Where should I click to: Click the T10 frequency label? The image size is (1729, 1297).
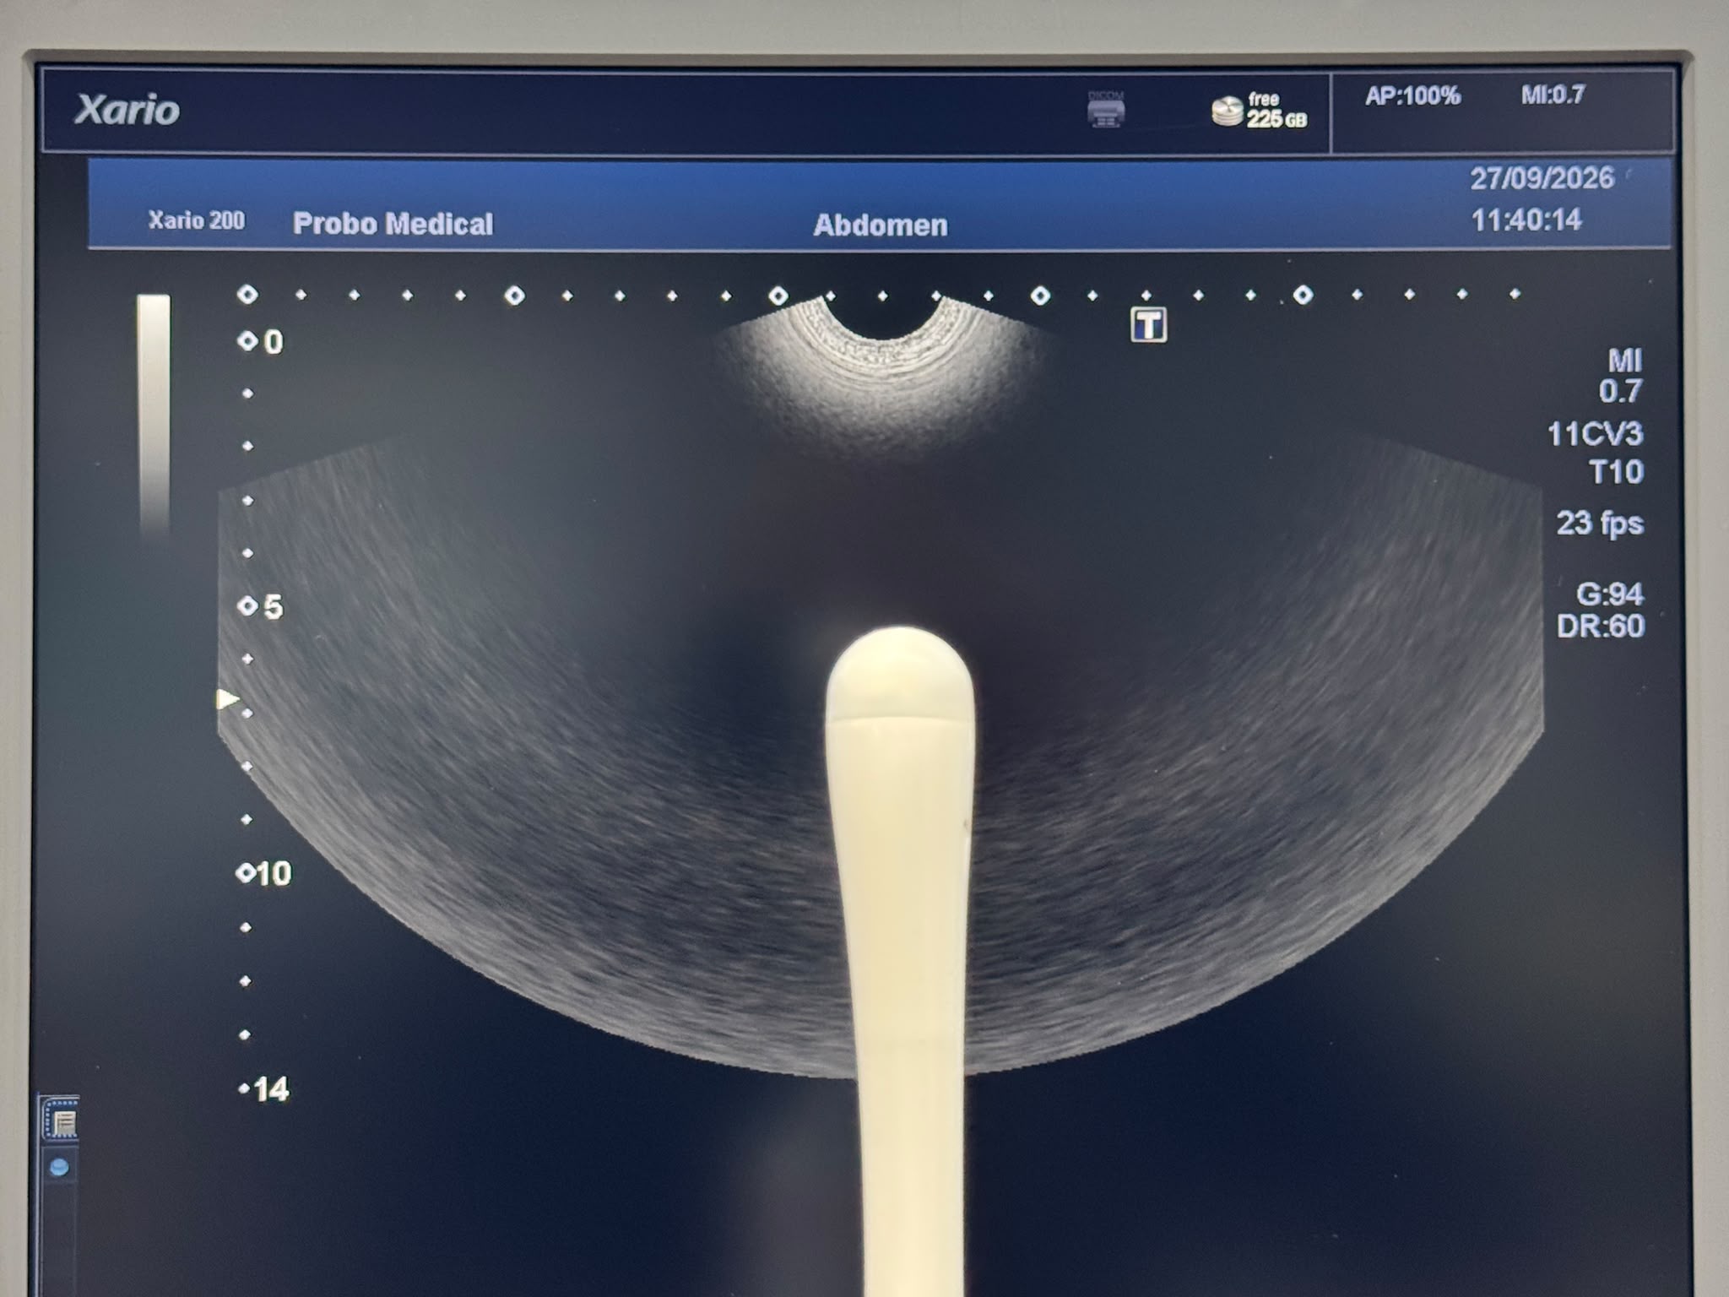[1615, 471]
